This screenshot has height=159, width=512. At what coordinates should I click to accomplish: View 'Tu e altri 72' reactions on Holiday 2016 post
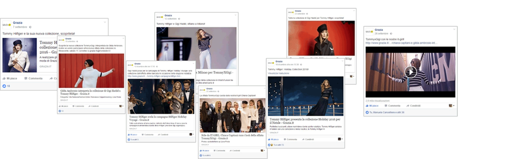click(276, 145)
